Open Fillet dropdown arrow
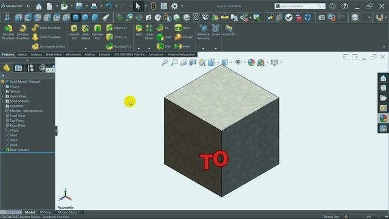 (139, 49)
